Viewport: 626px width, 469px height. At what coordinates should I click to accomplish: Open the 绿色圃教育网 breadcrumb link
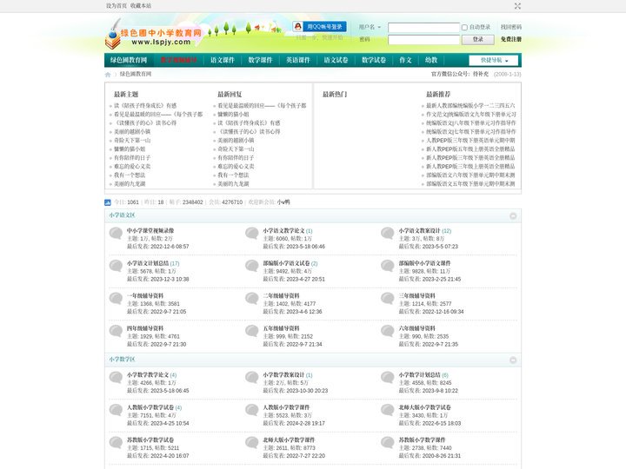click(136, 74)
